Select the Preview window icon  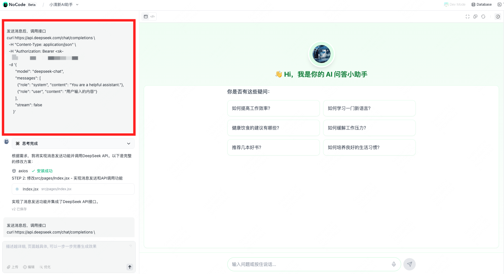(x=145, y=16)
